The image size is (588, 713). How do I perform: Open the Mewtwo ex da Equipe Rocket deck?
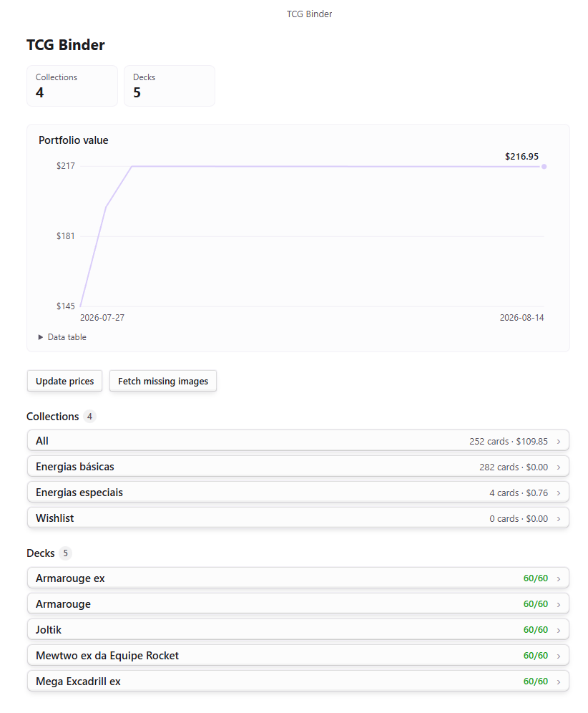tap(298, 655)
